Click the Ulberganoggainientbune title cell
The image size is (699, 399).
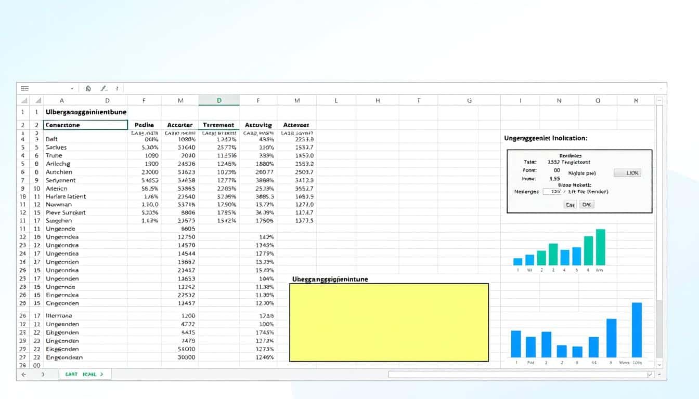[86, 112]
